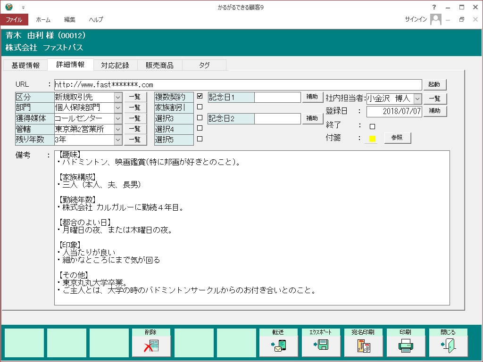Open the 編集 ribbon tab
Viewport: 483px width, 362px height.
[x=70, y=19]
